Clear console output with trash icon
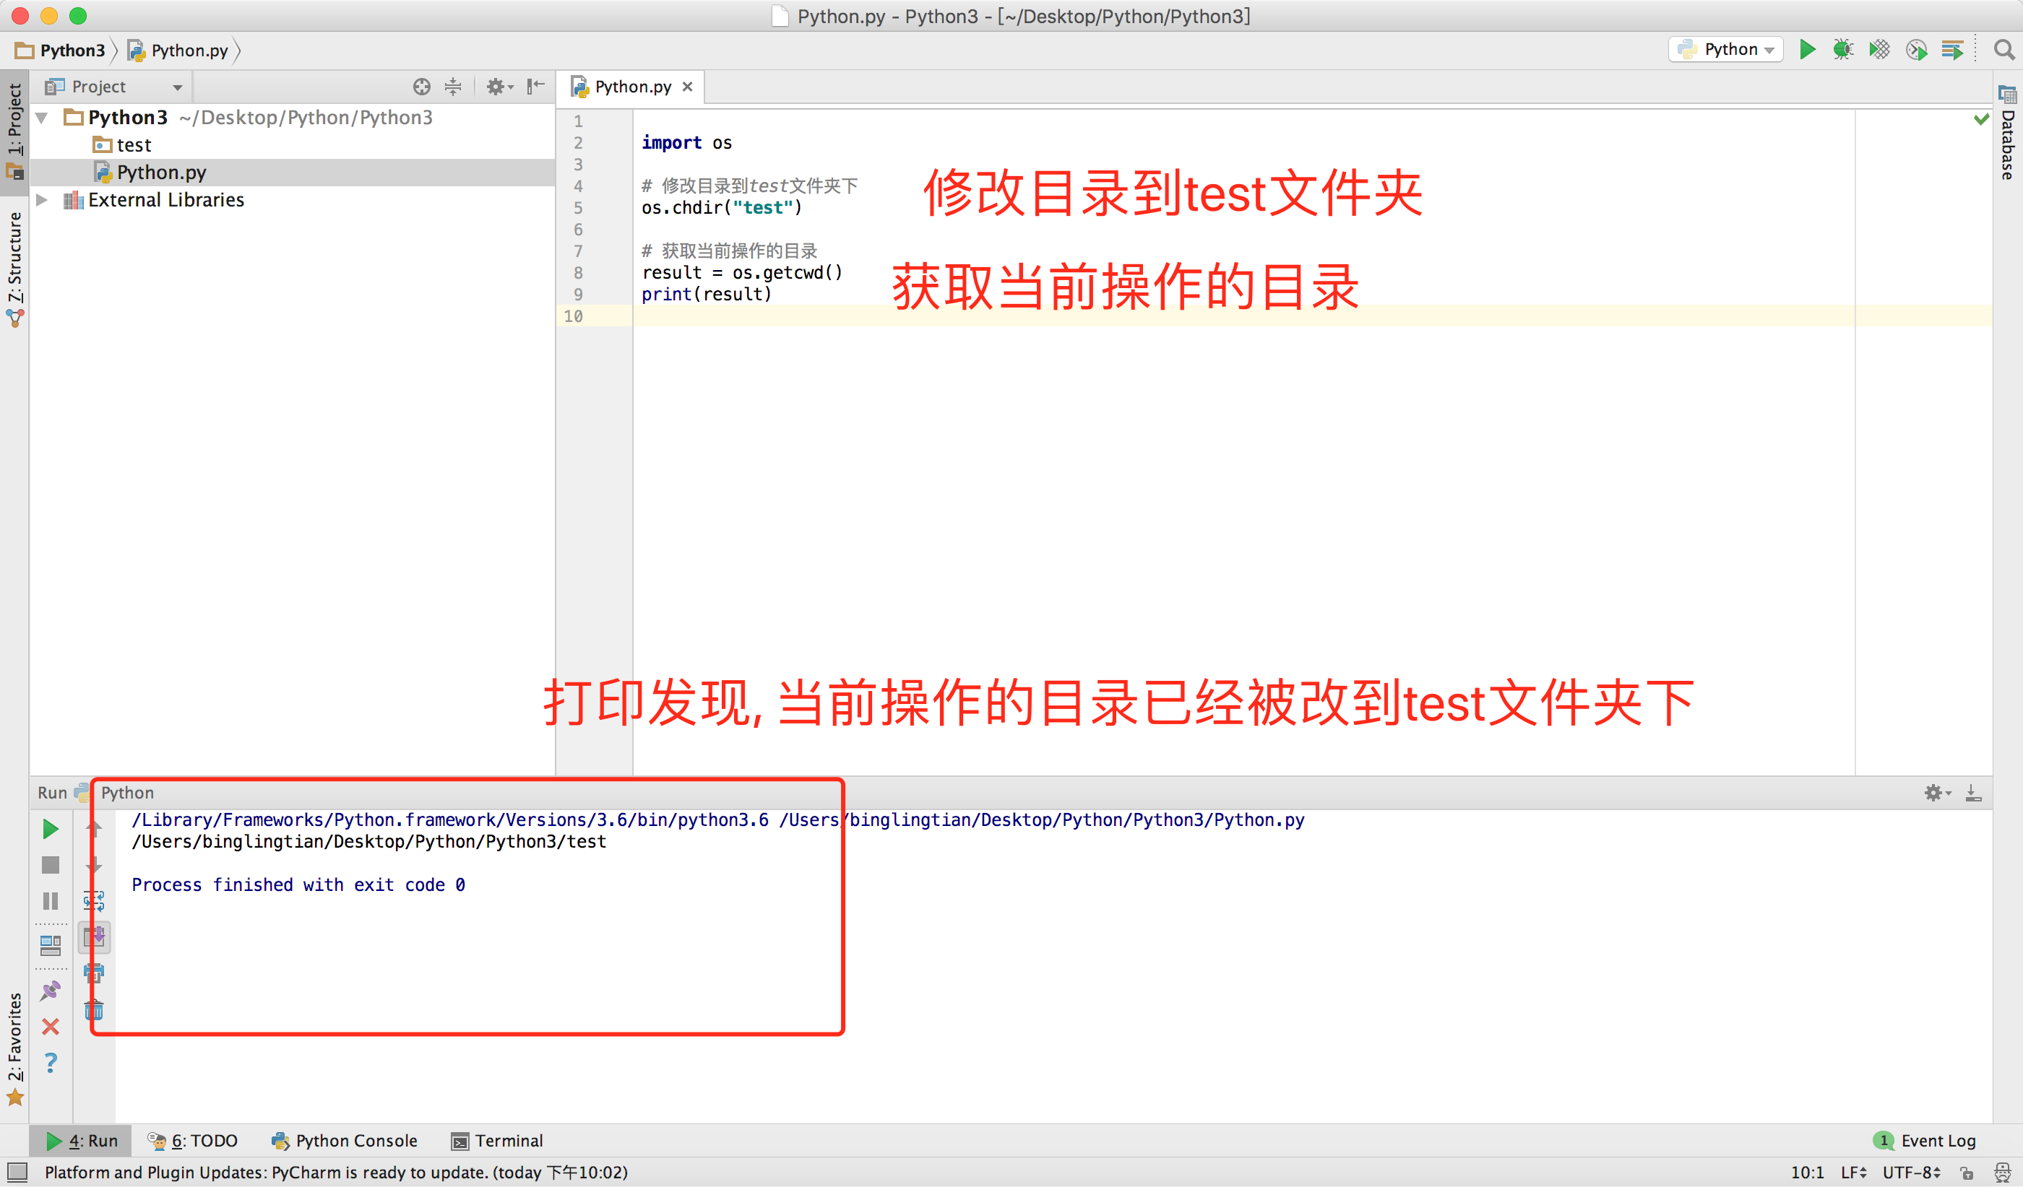 (x=94, y=1010)
